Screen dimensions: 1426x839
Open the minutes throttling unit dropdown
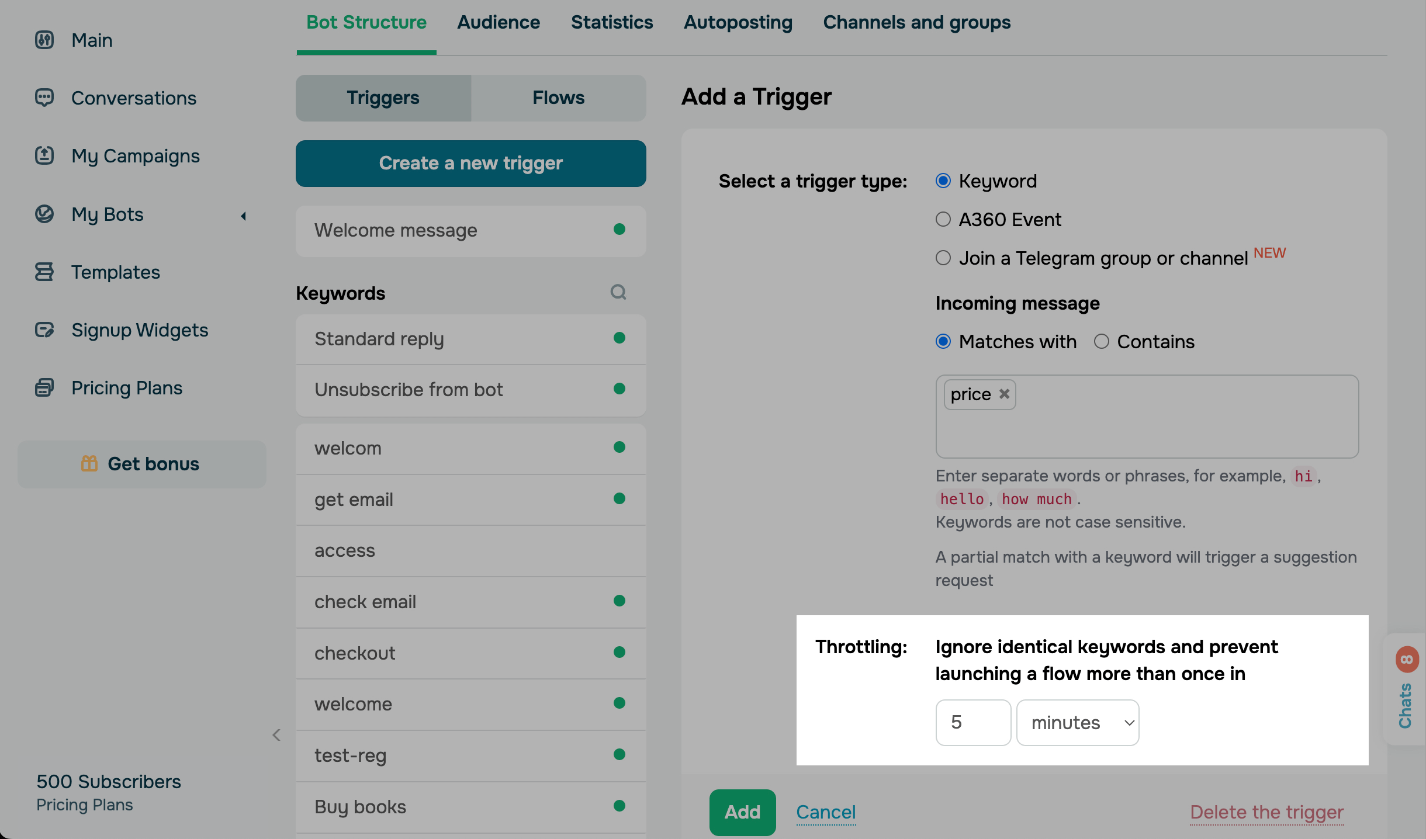pyautogui.click(x=1078, y=723)
